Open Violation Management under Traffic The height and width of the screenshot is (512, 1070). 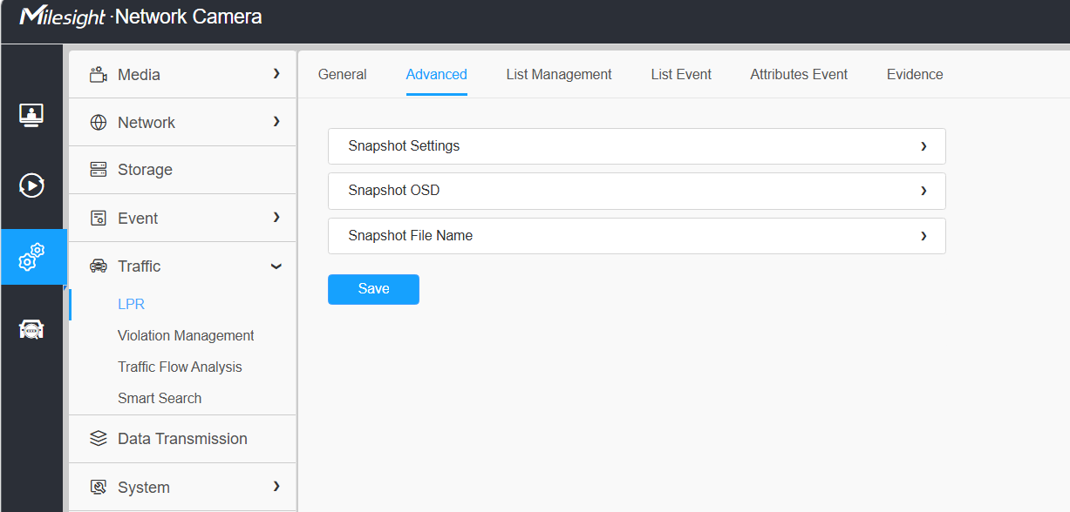[186, 336]
